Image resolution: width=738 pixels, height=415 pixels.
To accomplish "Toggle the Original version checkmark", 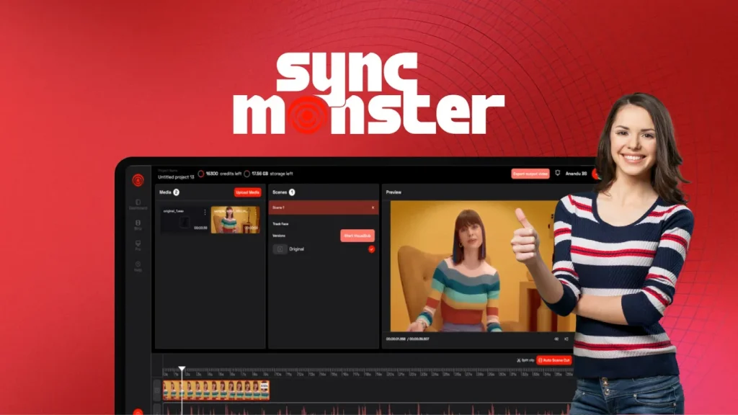I will click(x=371, y=249).
